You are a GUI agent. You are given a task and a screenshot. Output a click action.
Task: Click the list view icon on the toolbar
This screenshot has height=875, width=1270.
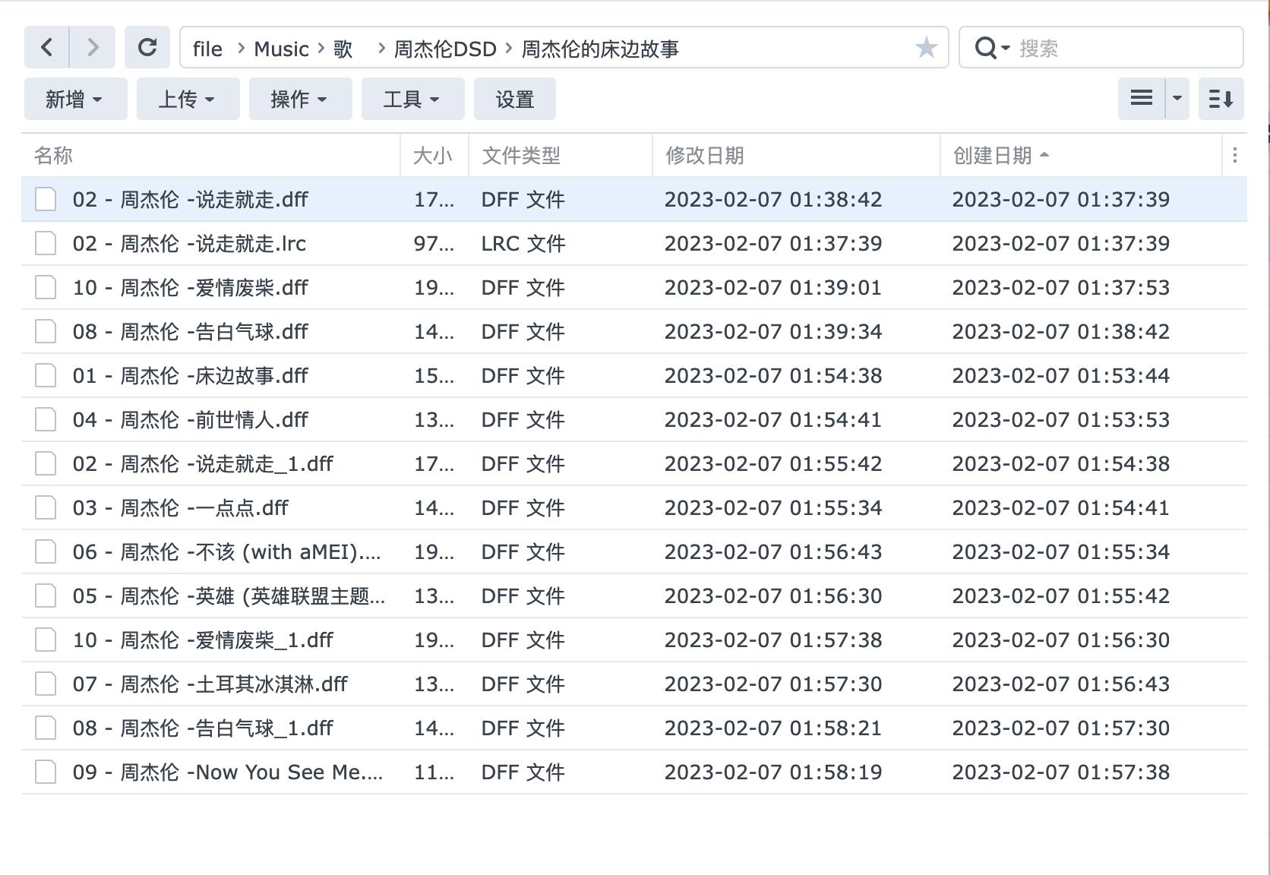tap(1141, 98)
